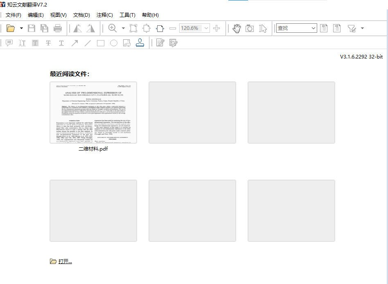Open the 工具(T) menu
Viewport: 388px width, 284px height.
click(127, 15)
